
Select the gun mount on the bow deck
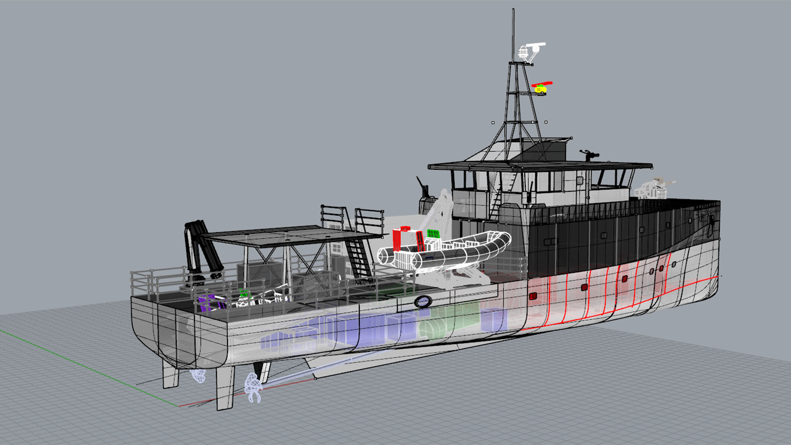(x=654, y=188)
